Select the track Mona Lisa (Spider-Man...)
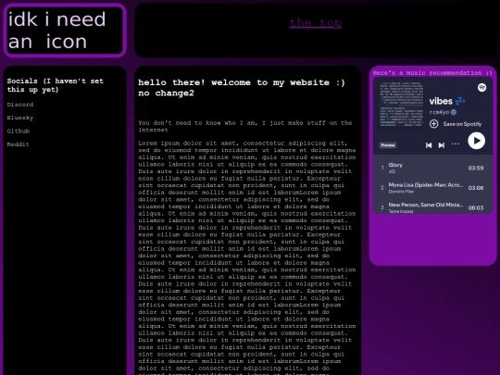 point(433,188)
